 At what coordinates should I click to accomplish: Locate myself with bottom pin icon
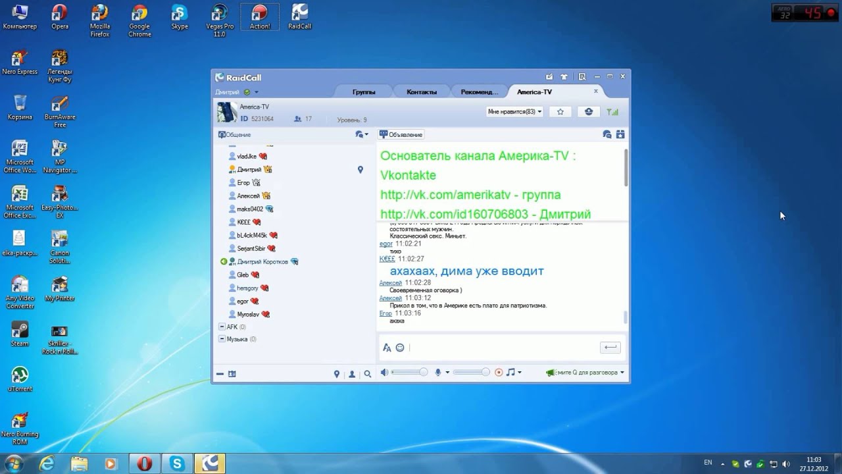337,374
